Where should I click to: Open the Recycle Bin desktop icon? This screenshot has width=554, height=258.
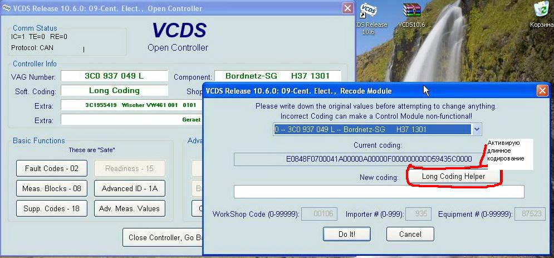(540, 12)
